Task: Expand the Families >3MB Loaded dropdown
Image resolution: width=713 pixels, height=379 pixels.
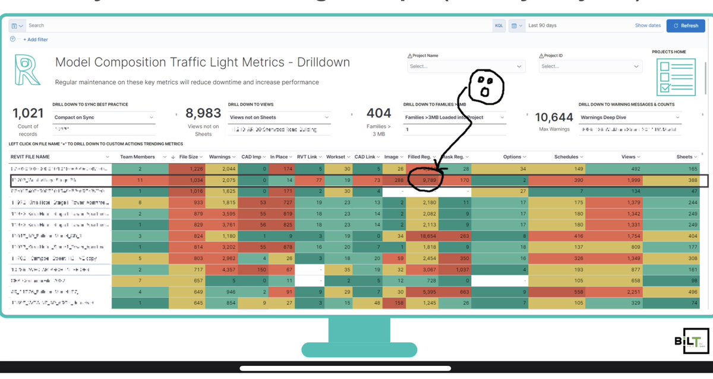Action: pos(455,117)
